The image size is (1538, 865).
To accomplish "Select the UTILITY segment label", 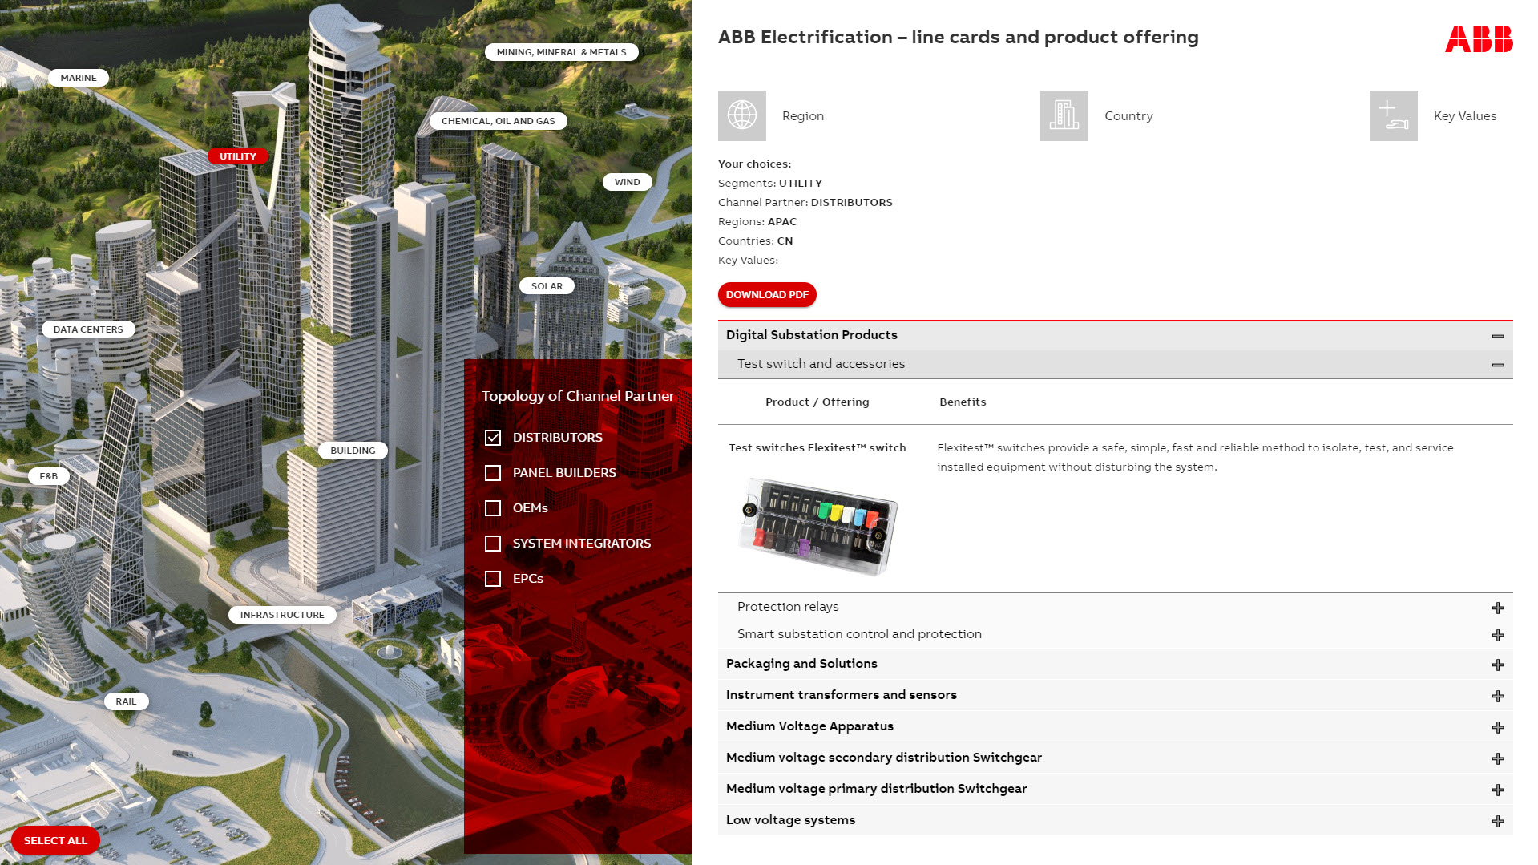I will click(238, 156).
